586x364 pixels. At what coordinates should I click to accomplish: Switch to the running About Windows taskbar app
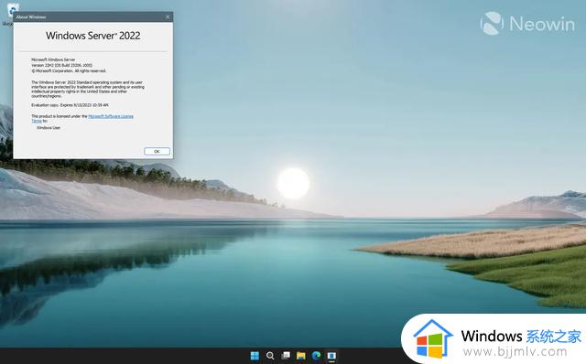(331, 356)
